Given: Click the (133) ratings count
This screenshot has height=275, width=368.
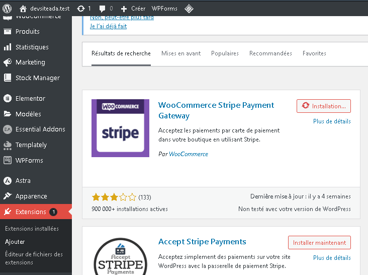Looking at the screenshot, I should [x=145, y=197].
